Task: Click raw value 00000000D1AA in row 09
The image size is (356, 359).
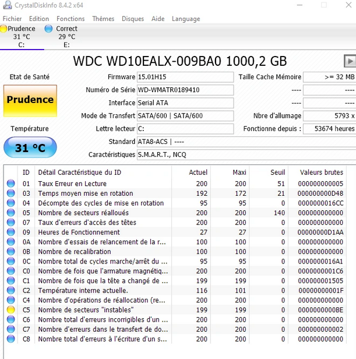Action: [x=320, y=232]
